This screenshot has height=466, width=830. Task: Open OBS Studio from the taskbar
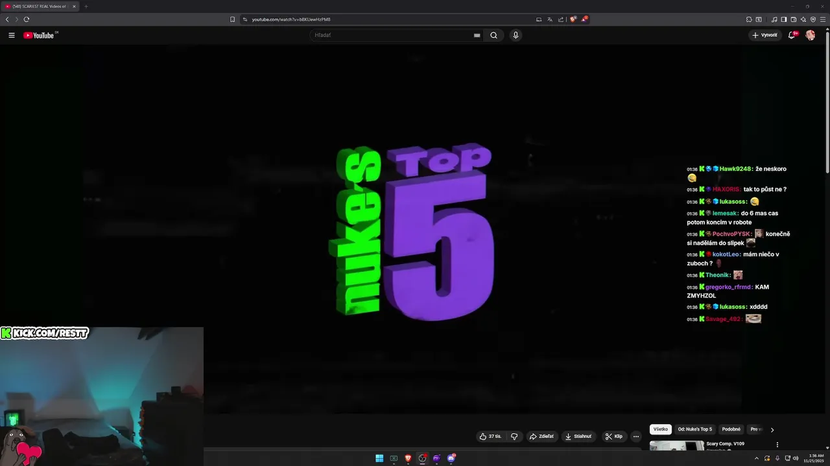422,458
